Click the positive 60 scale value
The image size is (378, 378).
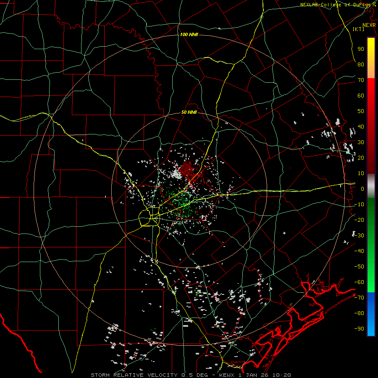point(361,96)
